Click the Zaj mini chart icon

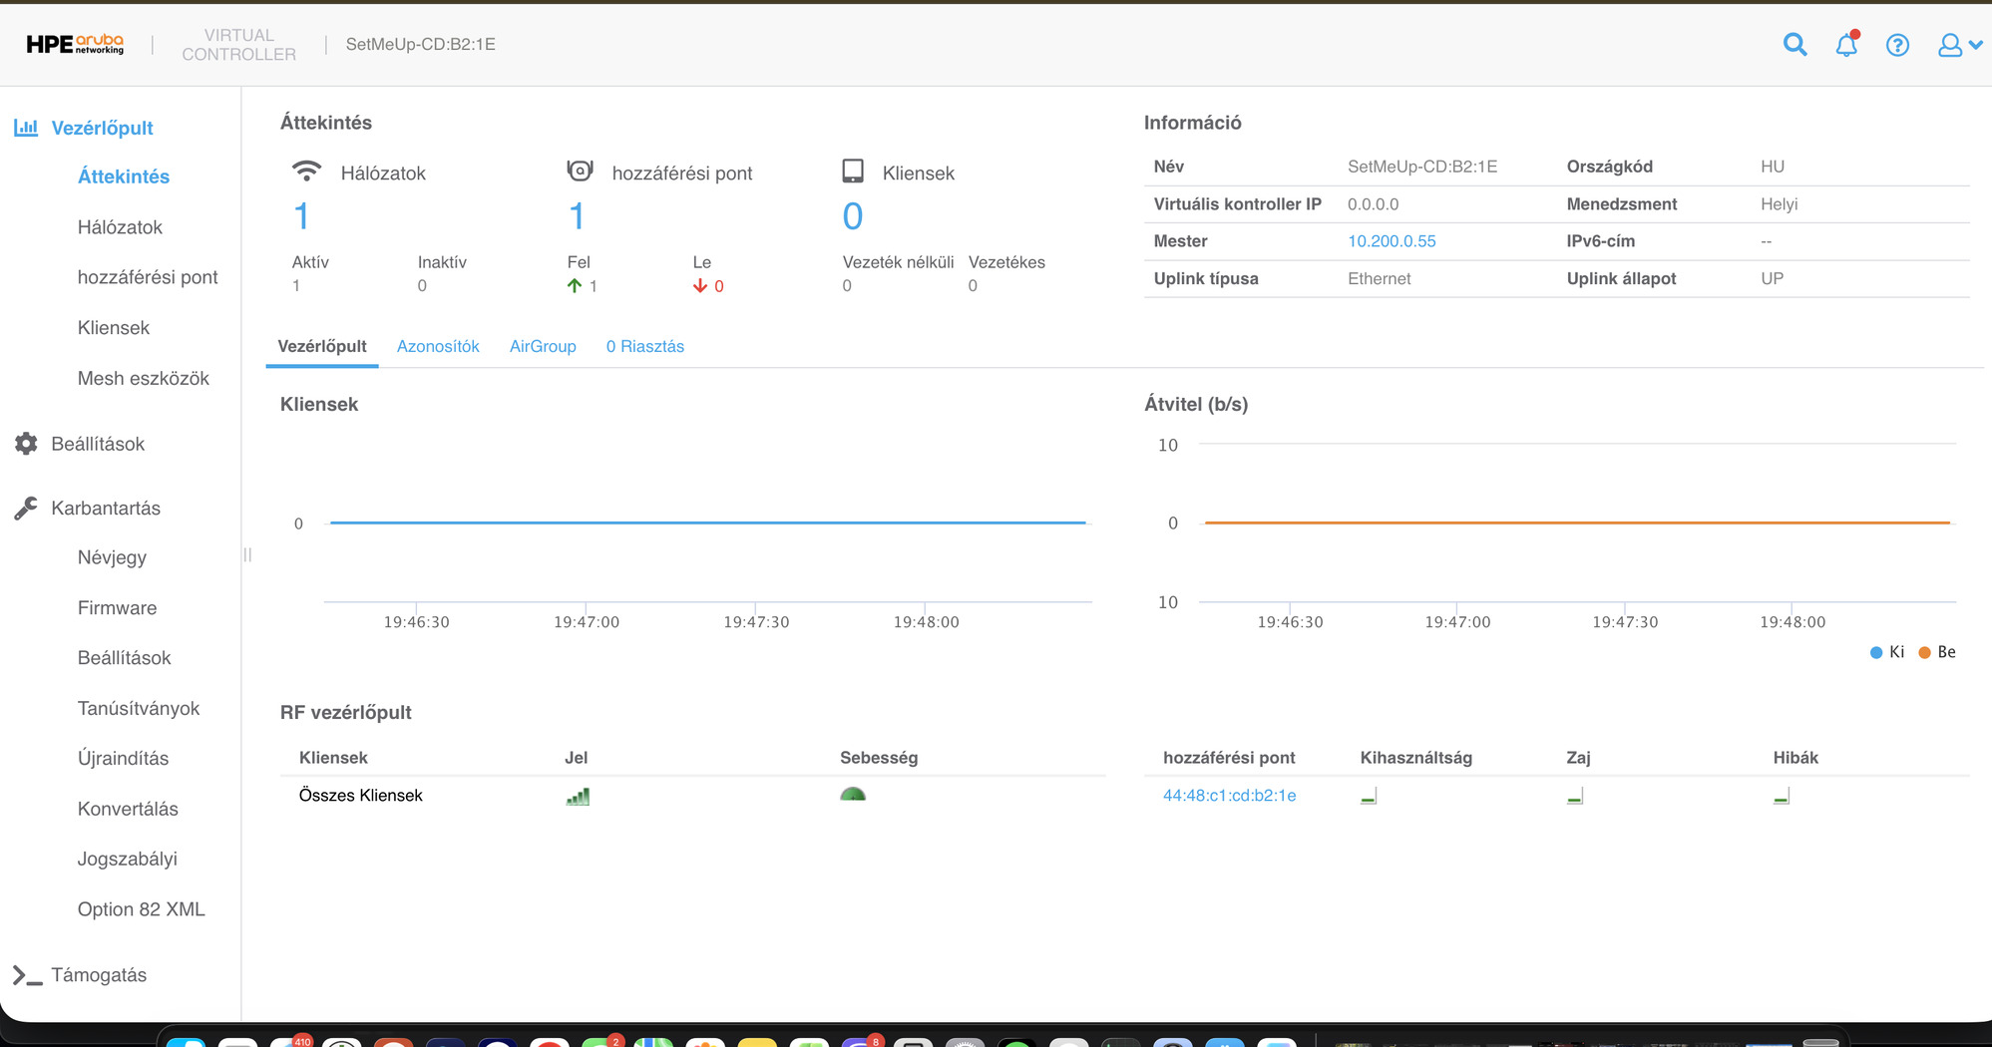(1575, 796)
